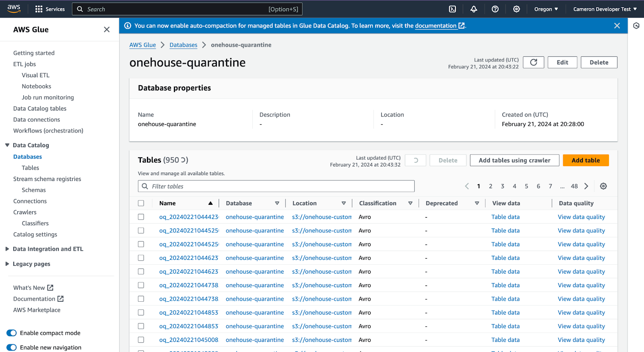Check the first oq_20240221044853 table row

[141, 313]
